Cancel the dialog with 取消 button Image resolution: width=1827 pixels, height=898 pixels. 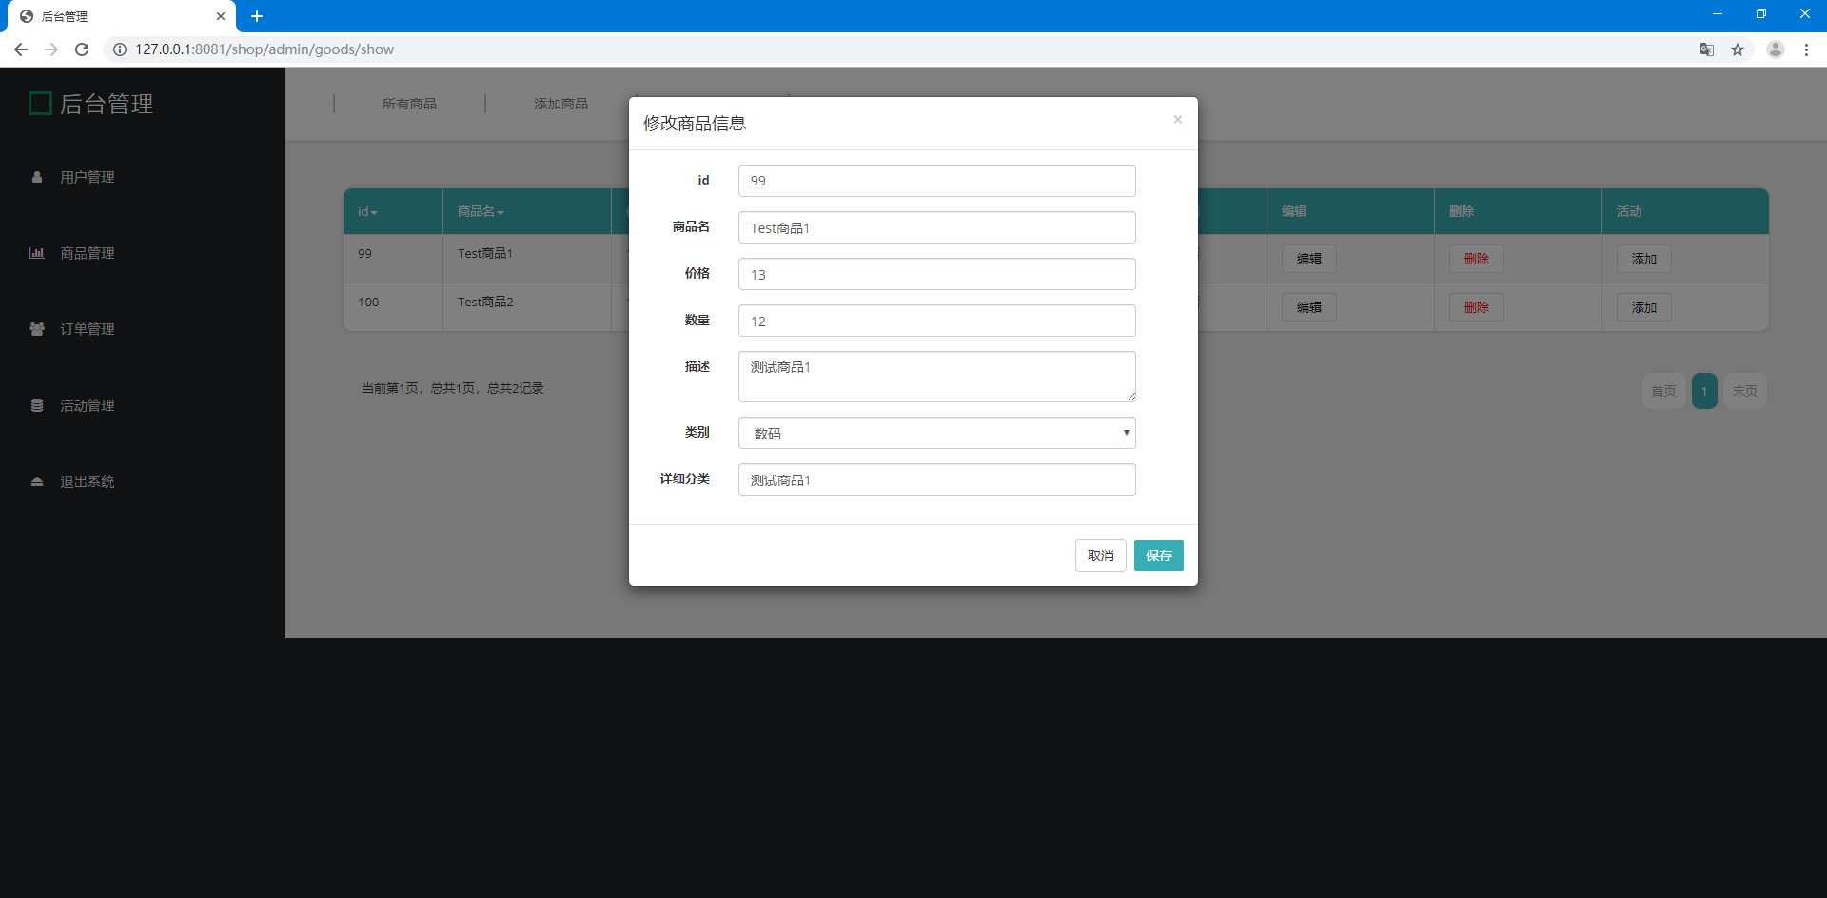coord(1101,556)
